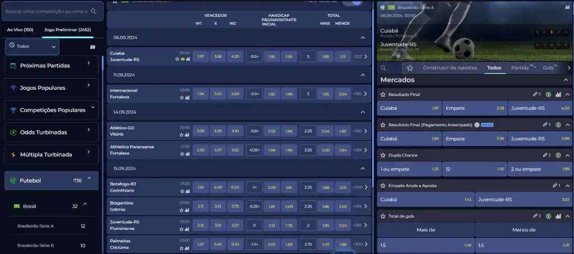Select the Construtor de Apostas tab
This screenshot has height=254, width=574.
450,68
